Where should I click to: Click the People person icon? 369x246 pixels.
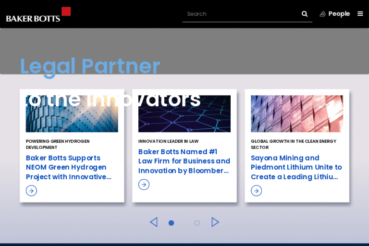[323, 14]
